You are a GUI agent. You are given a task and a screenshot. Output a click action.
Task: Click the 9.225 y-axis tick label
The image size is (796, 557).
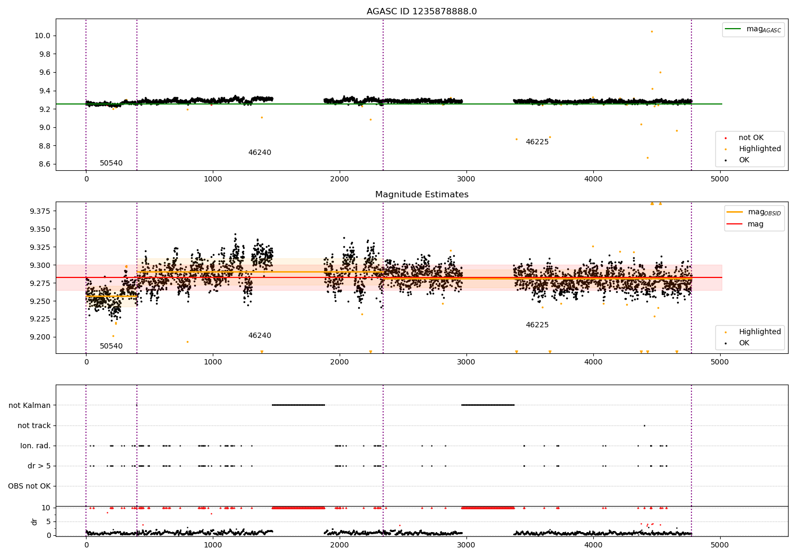point(40,319)
